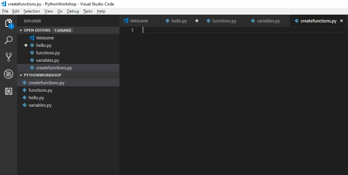Open the Selection menu
This screenshot has width=348, height=175.
coord(32,11)
